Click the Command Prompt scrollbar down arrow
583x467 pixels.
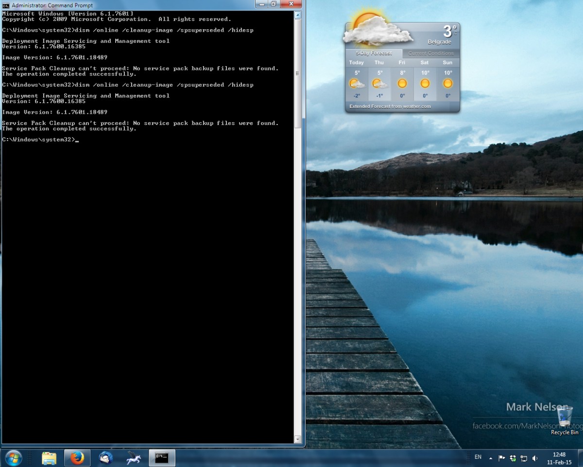point(298,439)
